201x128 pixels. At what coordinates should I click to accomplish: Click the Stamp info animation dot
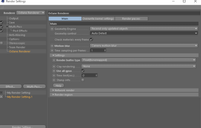pos(54,80)
